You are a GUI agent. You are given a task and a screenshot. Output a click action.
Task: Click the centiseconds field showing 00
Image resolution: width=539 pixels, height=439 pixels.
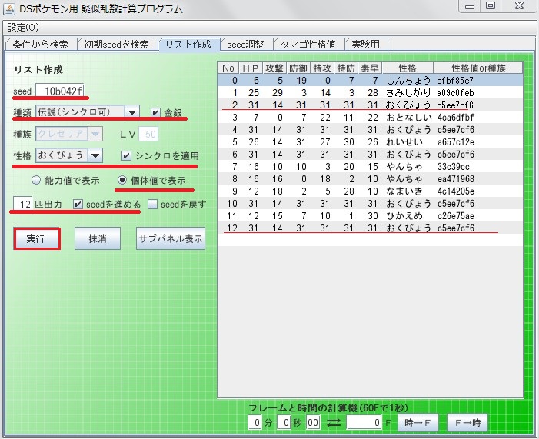point(313,423)
